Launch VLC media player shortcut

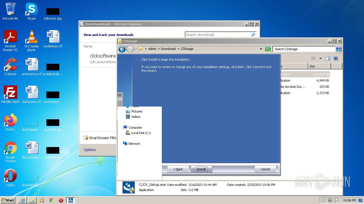point(31,41)
